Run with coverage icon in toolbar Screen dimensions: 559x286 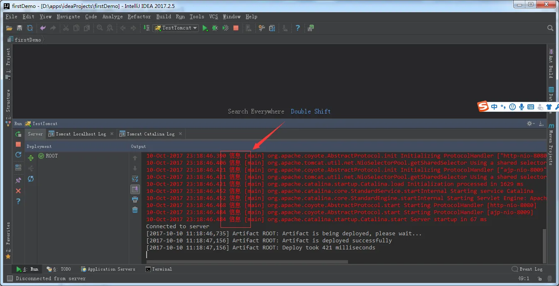click(225, 28)
